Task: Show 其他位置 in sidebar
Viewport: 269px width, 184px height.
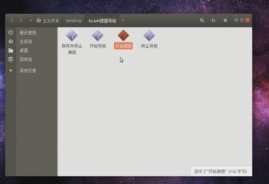Action: click(x=28, y=71)
